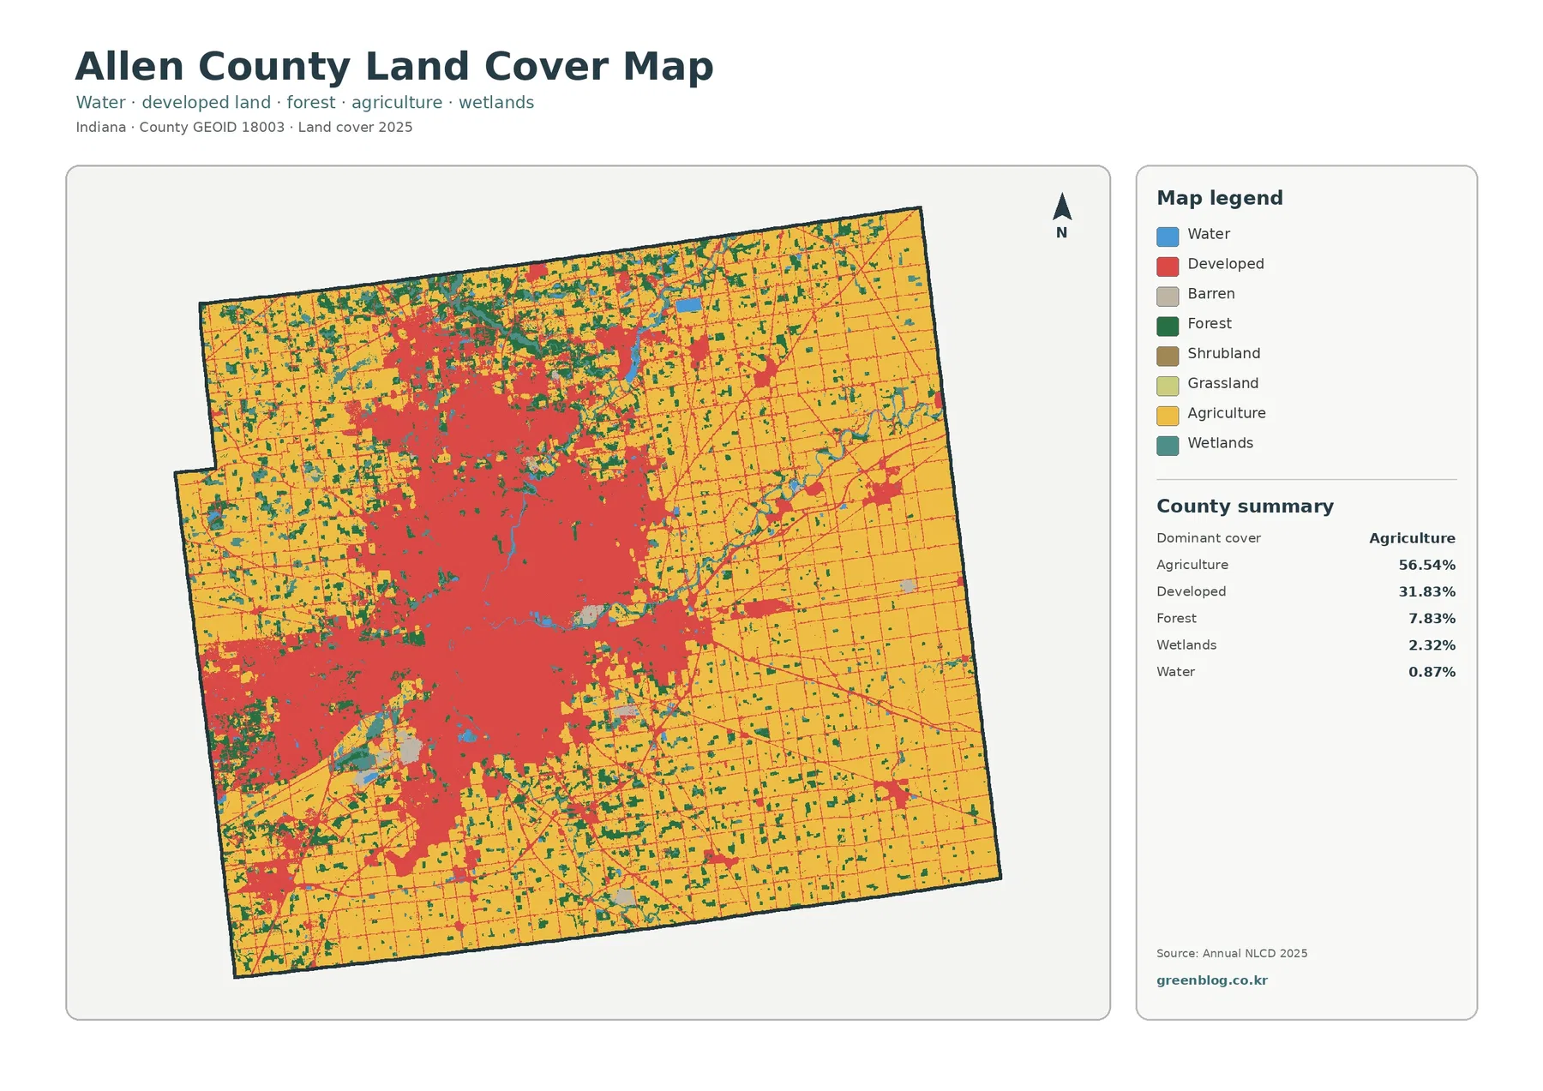Click the Wetlands row label in county summary

click(x=1186, y=645)
